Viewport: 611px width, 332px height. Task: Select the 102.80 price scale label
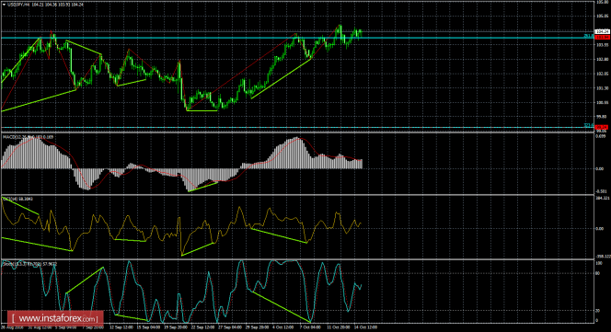click(602, 59)
